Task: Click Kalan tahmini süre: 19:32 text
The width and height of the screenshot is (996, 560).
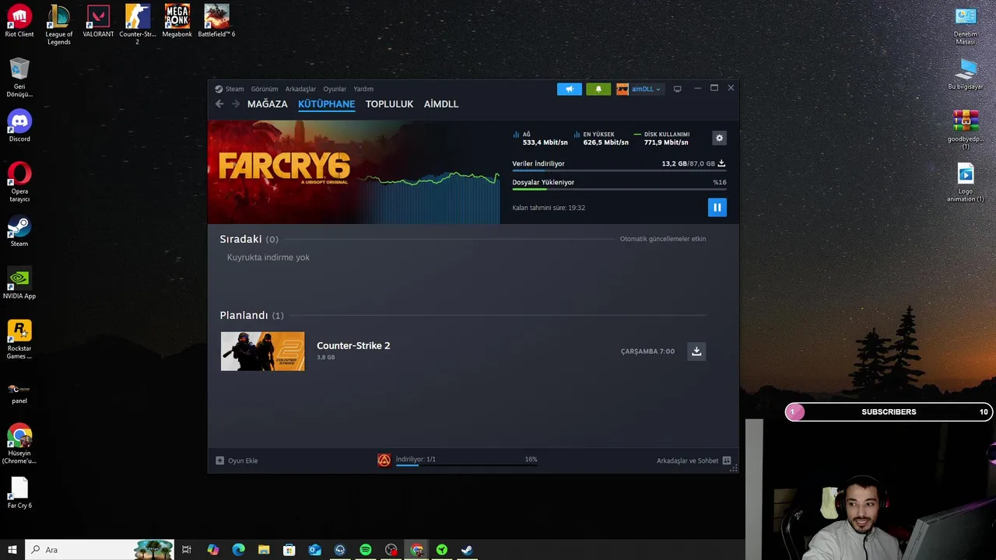Action: (x=549, y=208)
